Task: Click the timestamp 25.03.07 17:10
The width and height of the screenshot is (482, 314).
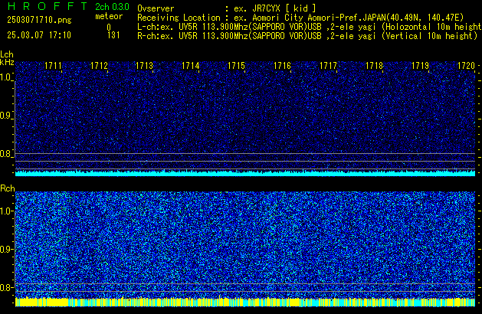Action: 39,35
